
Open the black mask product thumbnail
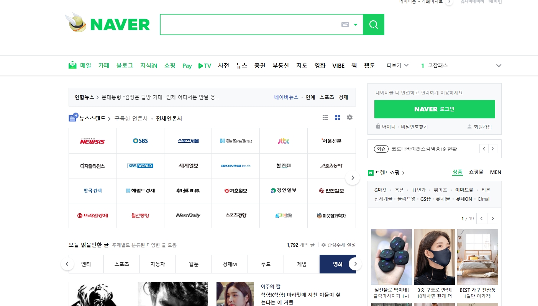click(434, 257)
